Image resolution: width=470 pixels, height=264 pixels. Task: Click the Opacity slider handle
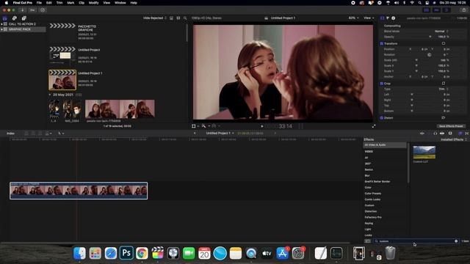click(x=430, y=37)
